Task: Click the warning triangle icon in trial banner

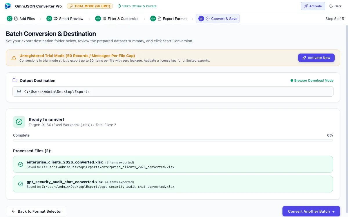Action: (14, 58)
